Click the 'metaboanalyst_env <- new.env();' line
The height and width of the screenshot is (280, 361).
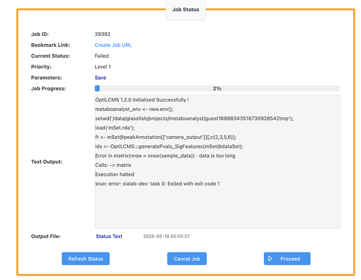pos(134,109)
